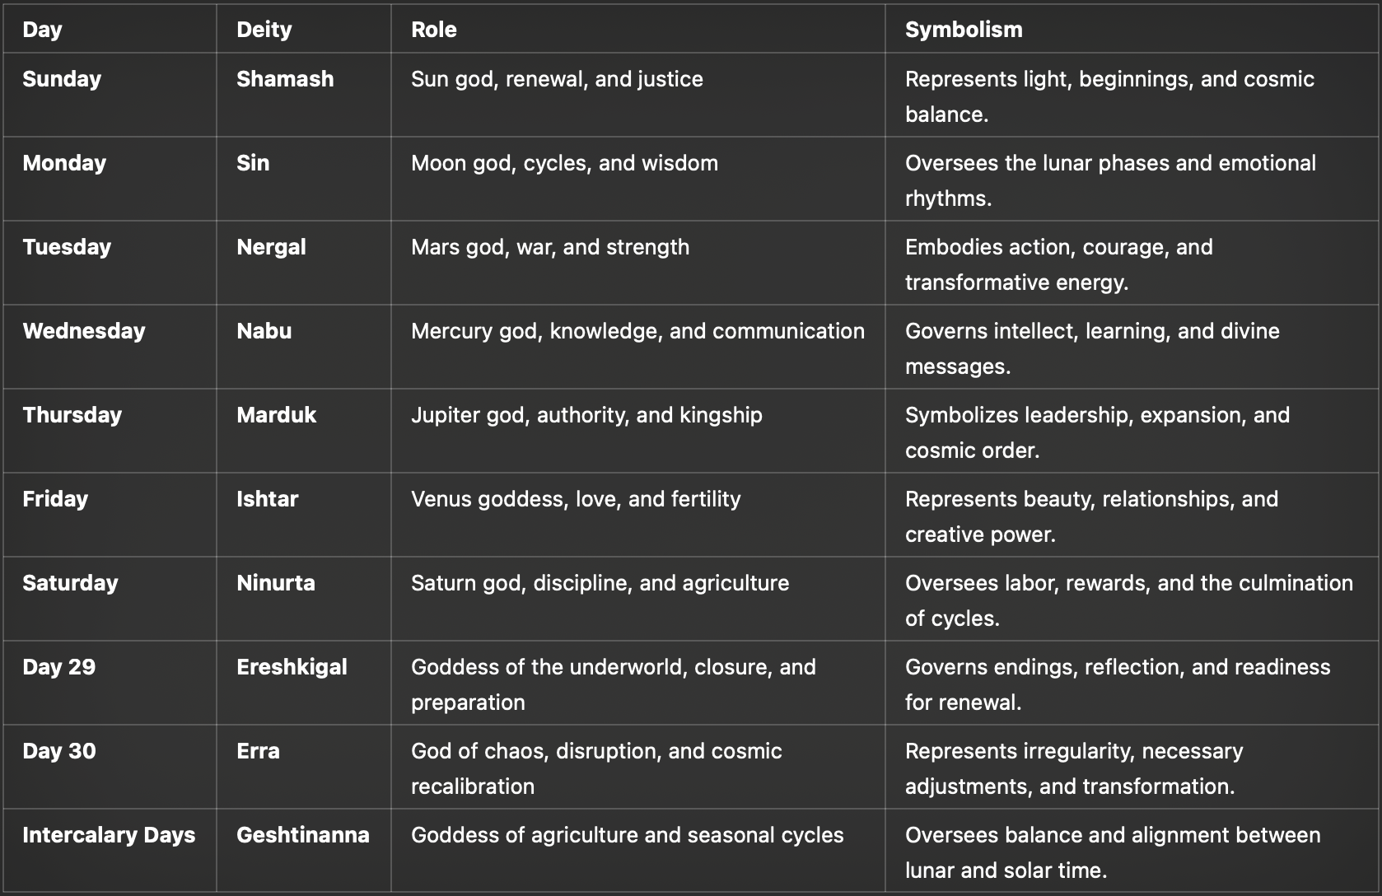
Task: Click the Marduk deity cell
Action: tap(276, 415)
